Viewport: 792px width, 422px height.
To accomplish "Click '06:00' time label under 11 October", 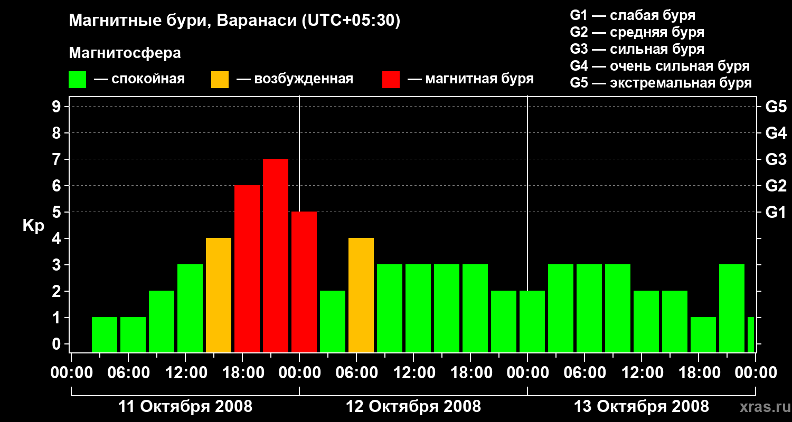I will pyautogui.click(x=128, y=372).
